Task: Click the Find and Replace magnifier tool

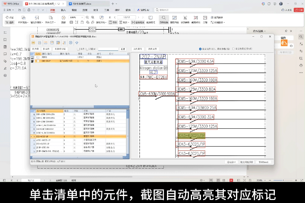Action: tap(164, 19)
